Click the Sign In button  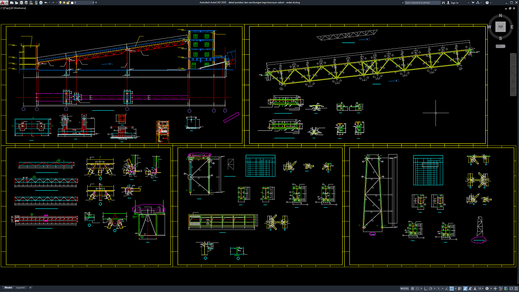[454, 2]
